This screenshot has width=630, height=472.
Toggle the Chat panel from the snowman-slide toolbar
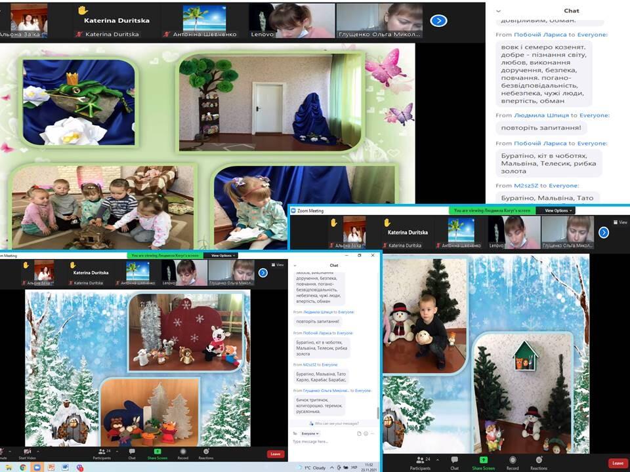454,462
